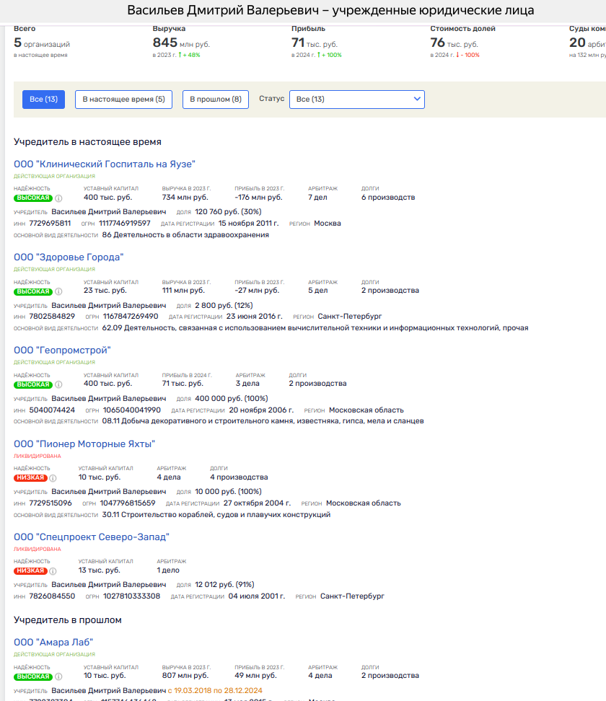The width and height of the screenshot is (606, 701).
Task: Click reliability info icon for Спецпроект Северо-Запад
Action: coord(53,571)
